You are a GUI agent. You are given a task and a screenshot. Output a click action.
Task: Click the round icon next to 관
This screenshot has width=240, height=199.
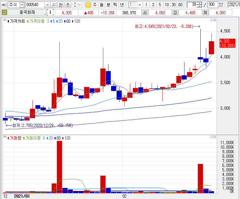[x=68, y=5]
